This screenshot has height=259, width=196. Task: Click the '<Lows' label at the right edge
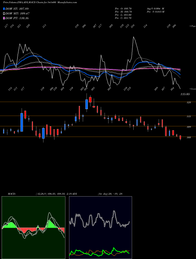point(192,89)
